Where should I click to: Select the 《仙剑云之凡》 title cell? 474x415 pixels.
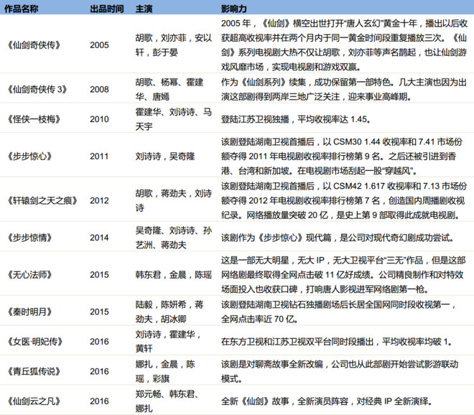click(34, 401)
